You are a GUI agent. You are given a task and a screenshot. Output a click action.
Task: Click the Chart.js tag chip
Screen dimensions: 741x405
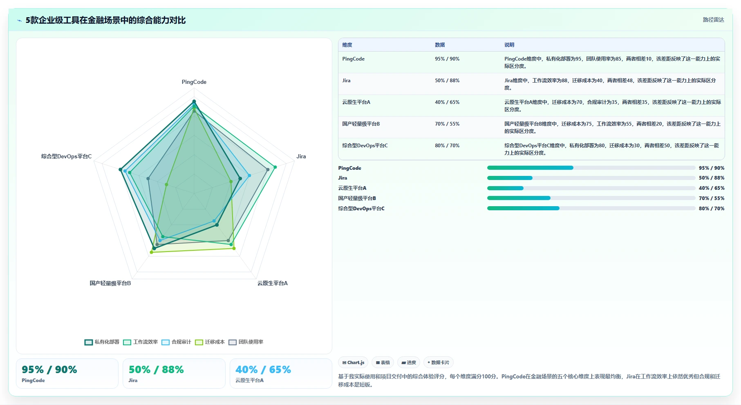click(353, 362)
